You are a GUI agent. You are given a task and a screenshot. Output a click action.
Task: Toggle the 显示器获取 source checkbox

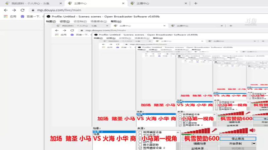pyautogui.click(x=140, y=145)
